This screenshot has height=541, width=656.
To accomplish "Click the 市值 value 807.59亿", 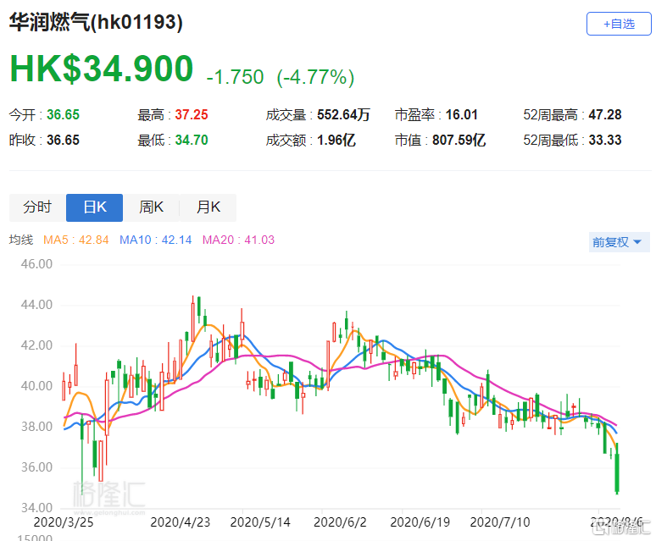I will (x=459, y=140).
